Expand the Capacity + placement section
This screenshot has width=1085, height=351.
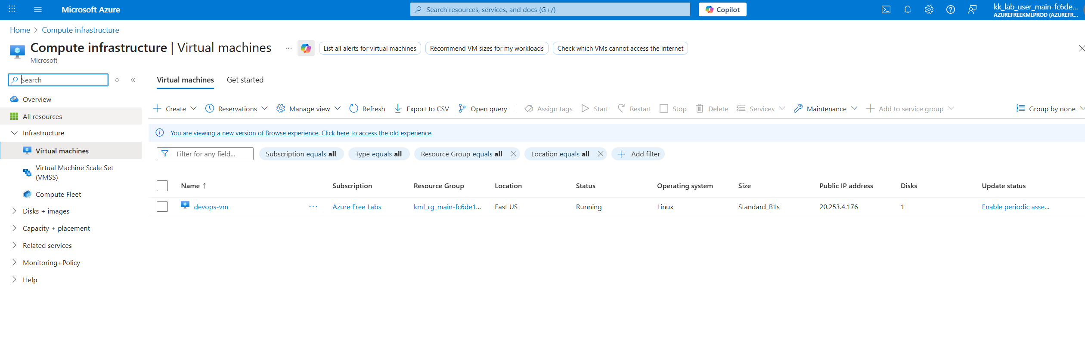[14, 228]
